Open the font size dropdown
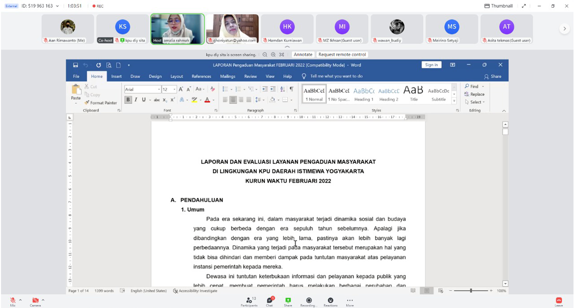 [x=174, y=89]
